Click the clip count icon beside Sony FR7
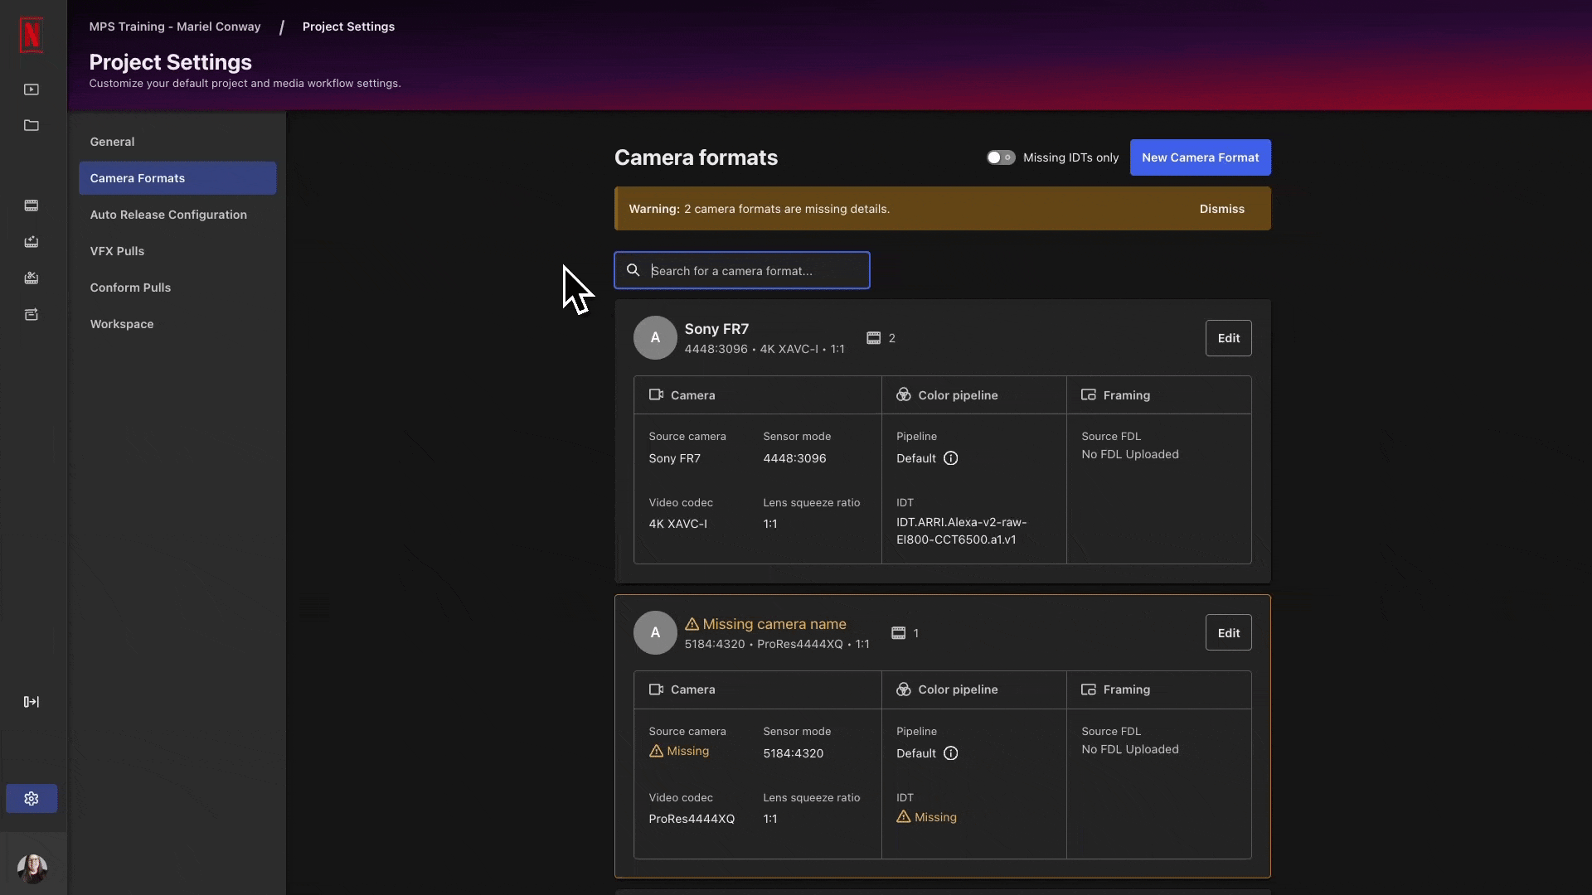1592x895 pixels. coord(874,338)
